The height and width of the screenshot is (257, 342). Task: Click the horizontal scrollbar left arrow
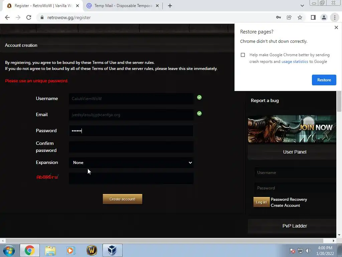2,241
